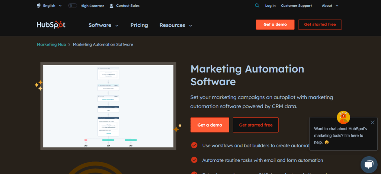Expand the Software menu

coord(103,25)
